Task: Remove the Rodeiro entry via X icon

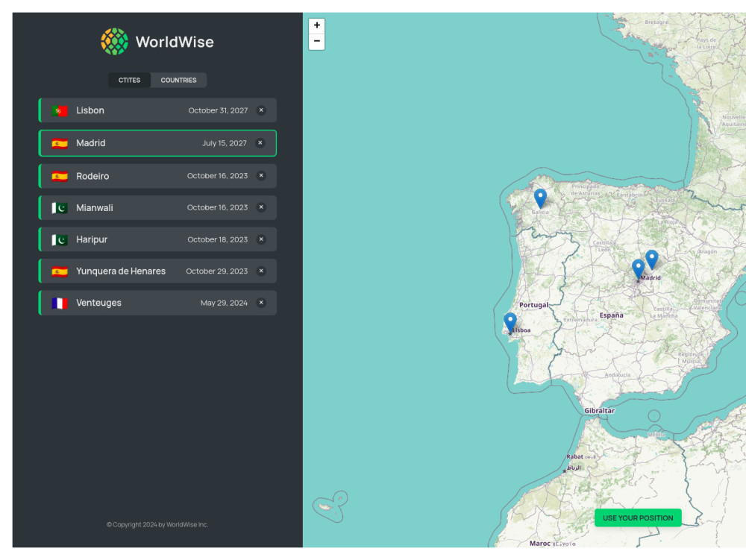Action: pyautogui.click(x=261, y=175)
